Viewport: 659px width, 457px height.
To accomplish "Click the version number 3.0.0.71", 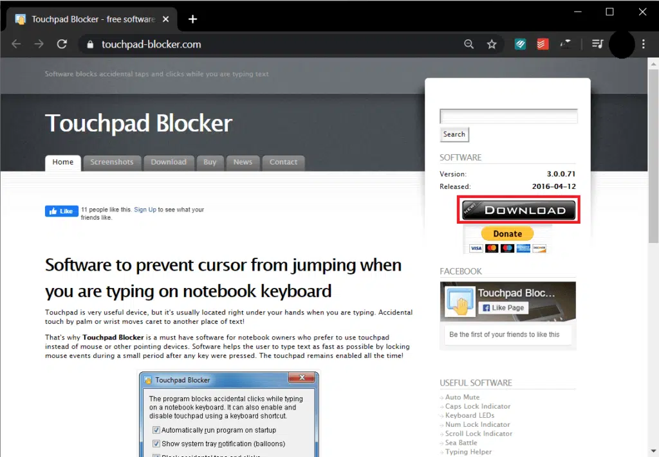I will [x=561, y=174].
